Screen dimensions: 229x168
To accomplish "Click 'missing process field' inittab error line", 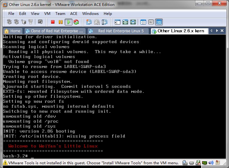I will tap(64, 136).
